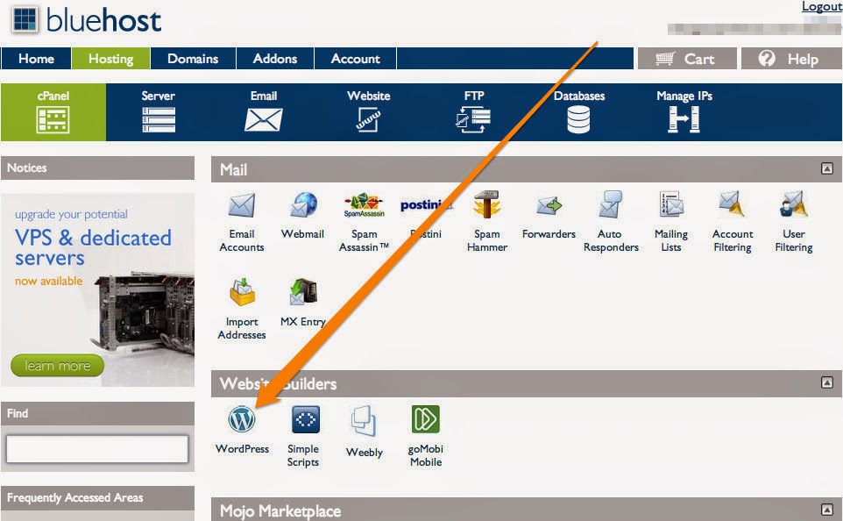
Task: Open Mailing Lists
Action: (671, 222)
